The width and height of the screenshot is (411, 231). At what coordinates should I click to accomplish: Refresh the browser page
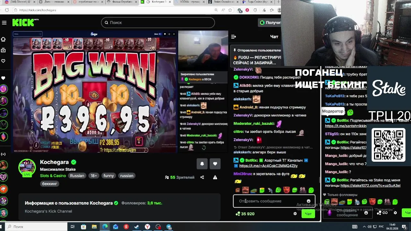[7, 10]
